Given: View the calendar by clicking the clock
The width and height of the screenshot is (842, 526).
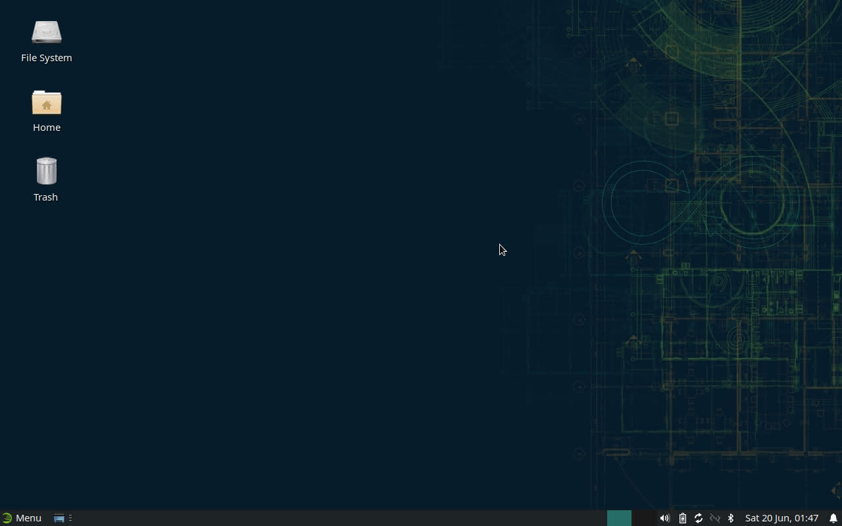Looking at the screenshot, I should pyautogui.click(x=782, y=518).
